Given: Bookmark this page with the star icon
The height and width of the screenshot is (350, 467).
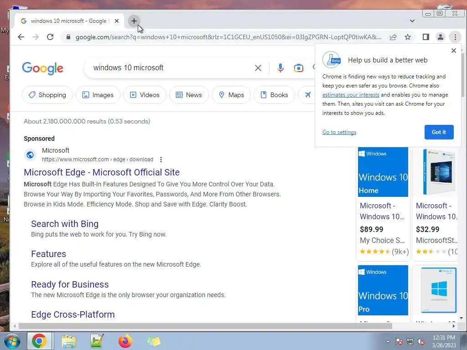Looking at the screenshot, I should coord(408,37).
